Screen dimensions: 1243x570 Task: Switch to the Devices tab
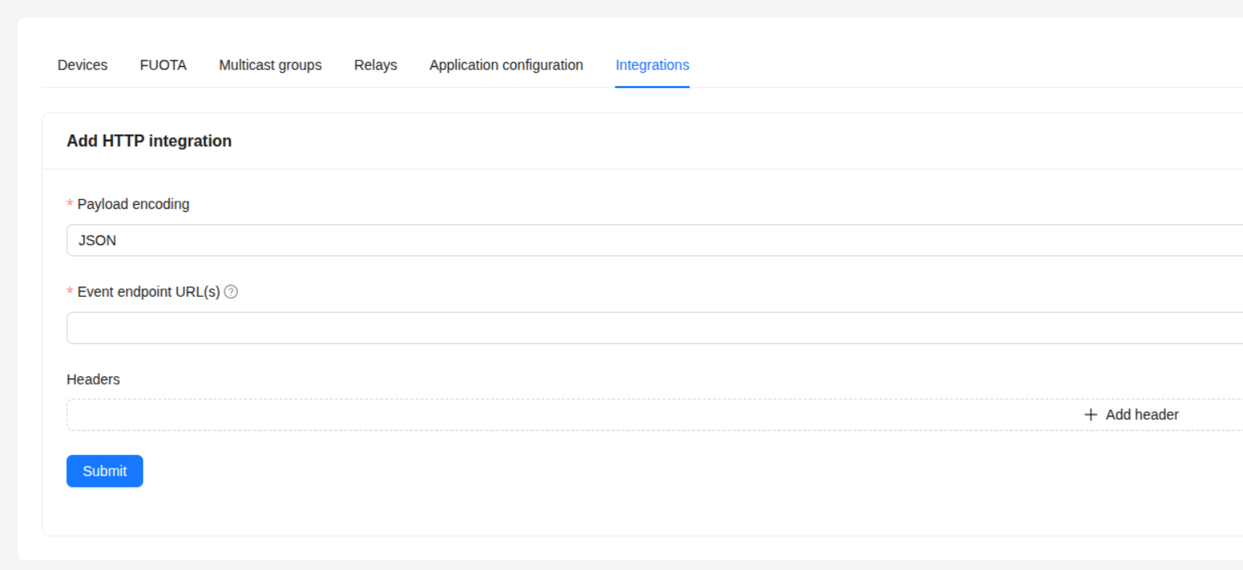click(82, 65)
